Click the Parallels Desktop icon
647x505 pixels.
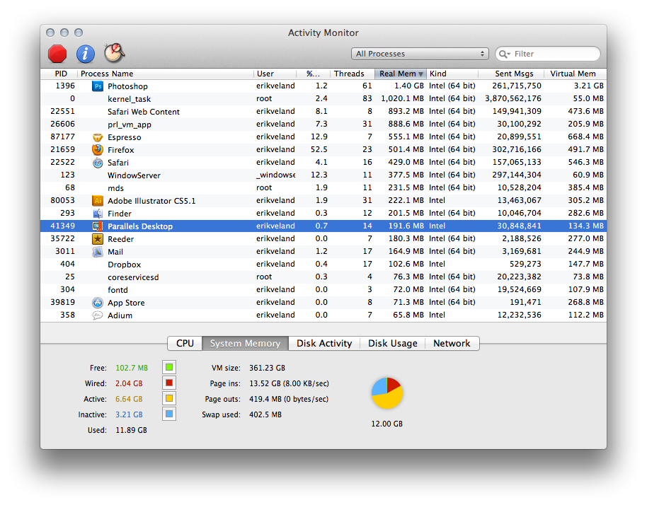(x=98, y=226)
